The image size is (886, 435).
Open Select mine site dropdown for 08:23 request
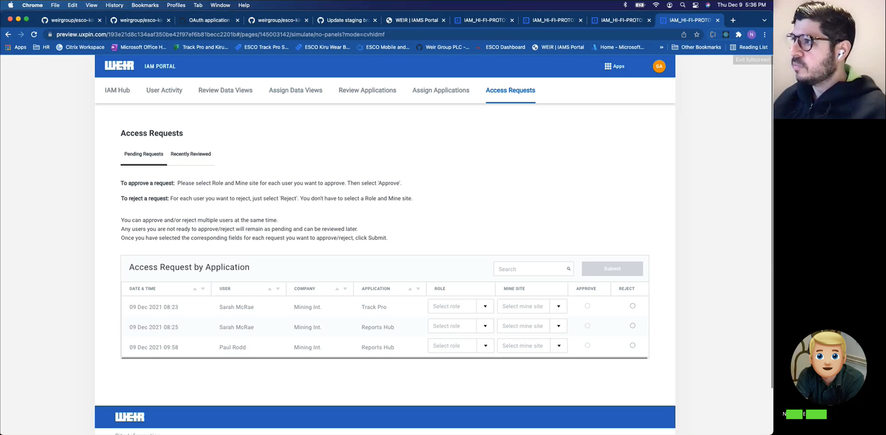tap(532, 306)
